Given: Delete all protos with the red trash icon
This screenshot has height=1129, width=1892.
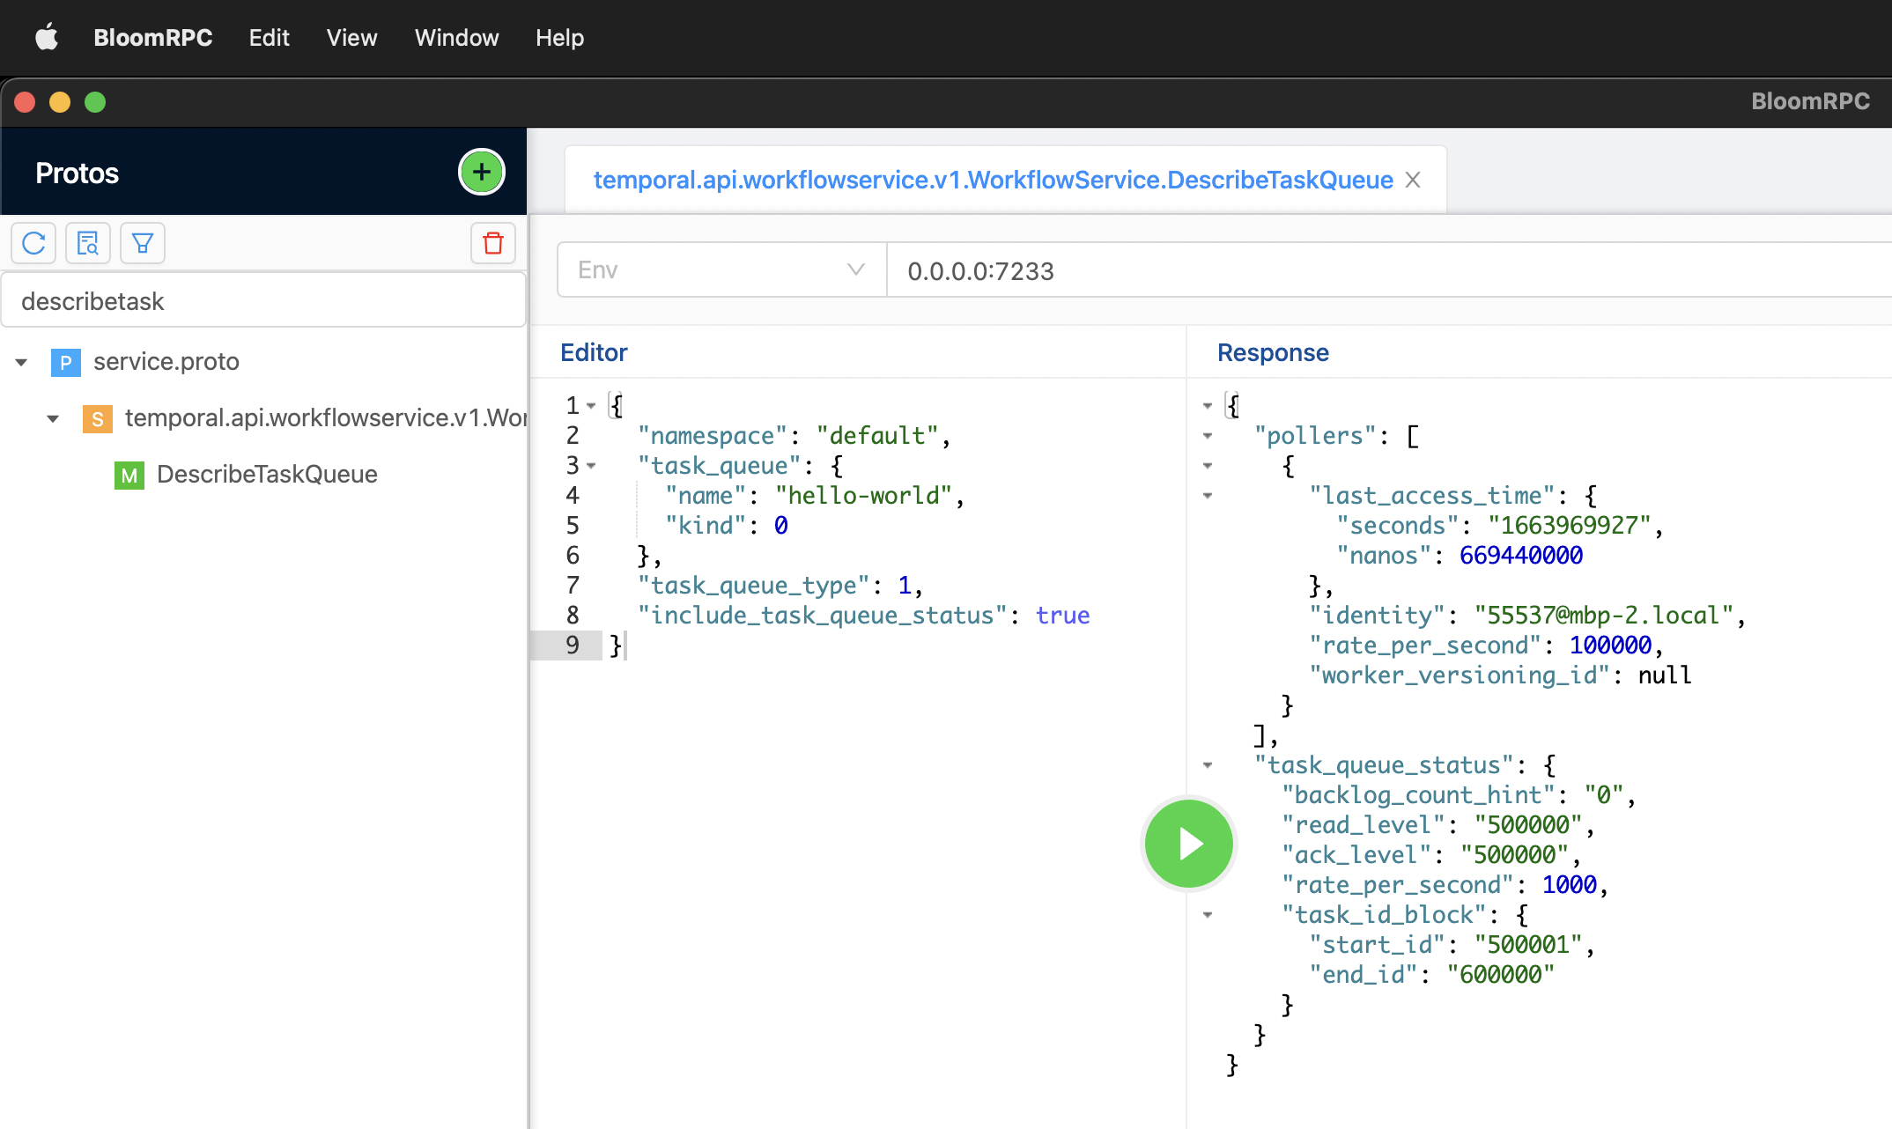Looking at the screenshot, I should click(x=493, y=243).
